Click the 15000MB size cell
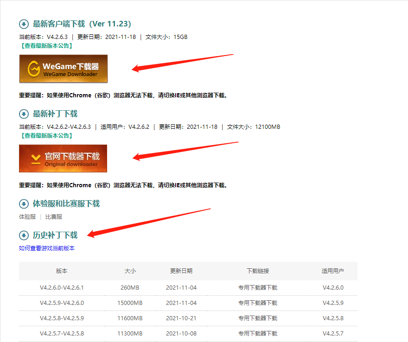 coord(130,303)
